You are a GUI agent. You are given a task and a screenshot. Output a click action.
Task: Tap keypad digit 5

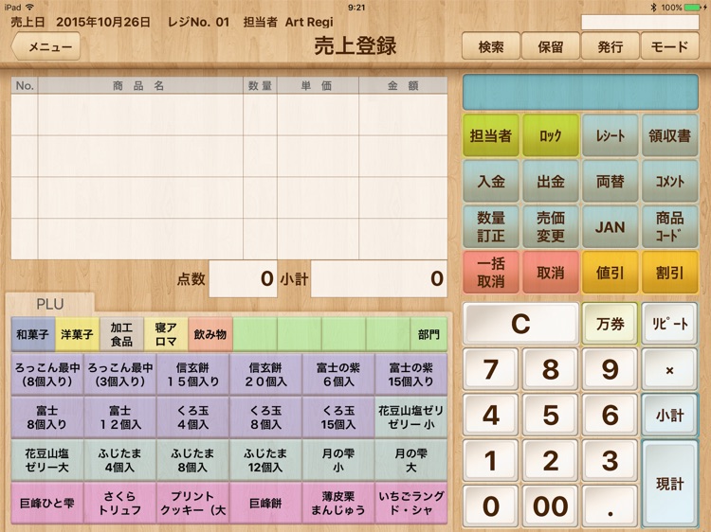coord(551,416)
